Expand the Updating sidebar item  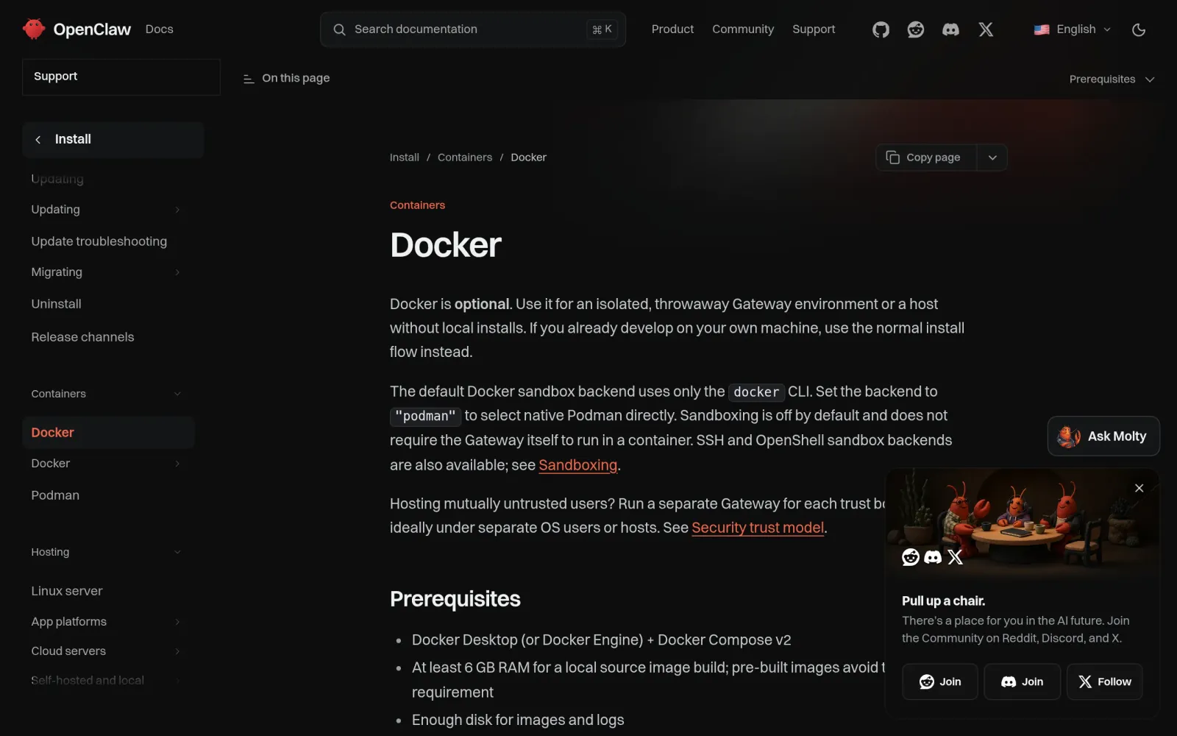[177, 210]
